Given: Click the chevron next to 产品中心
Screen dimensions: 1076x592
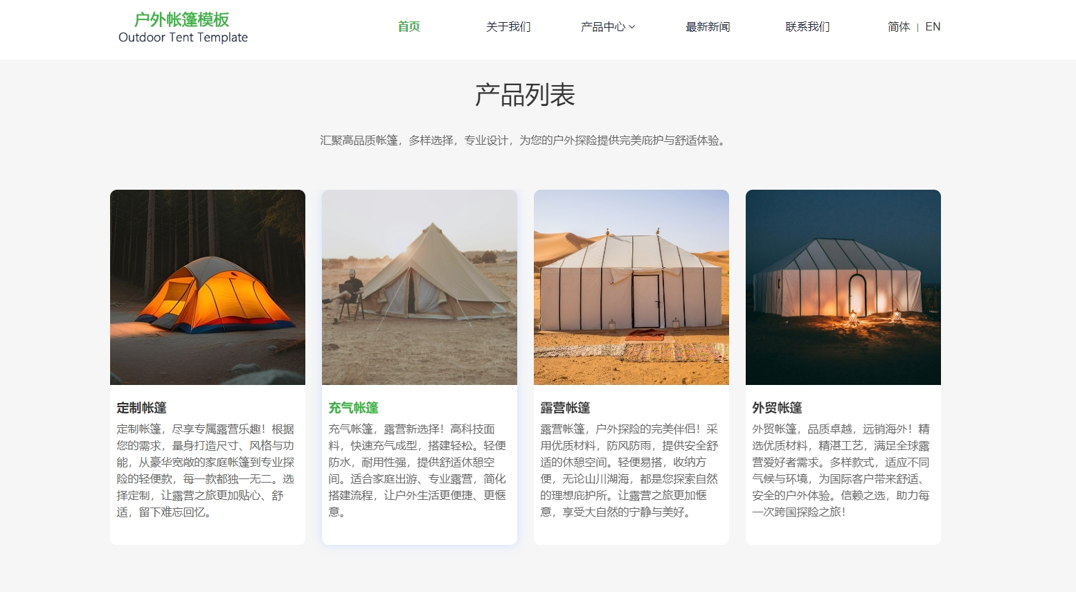Looking at the screenshot, I should 631,27.
